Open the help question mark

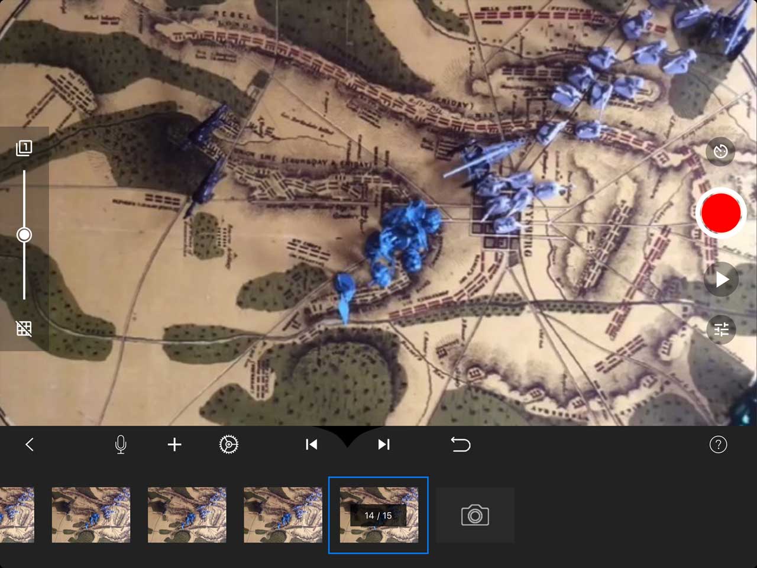[x=718, y=444]
